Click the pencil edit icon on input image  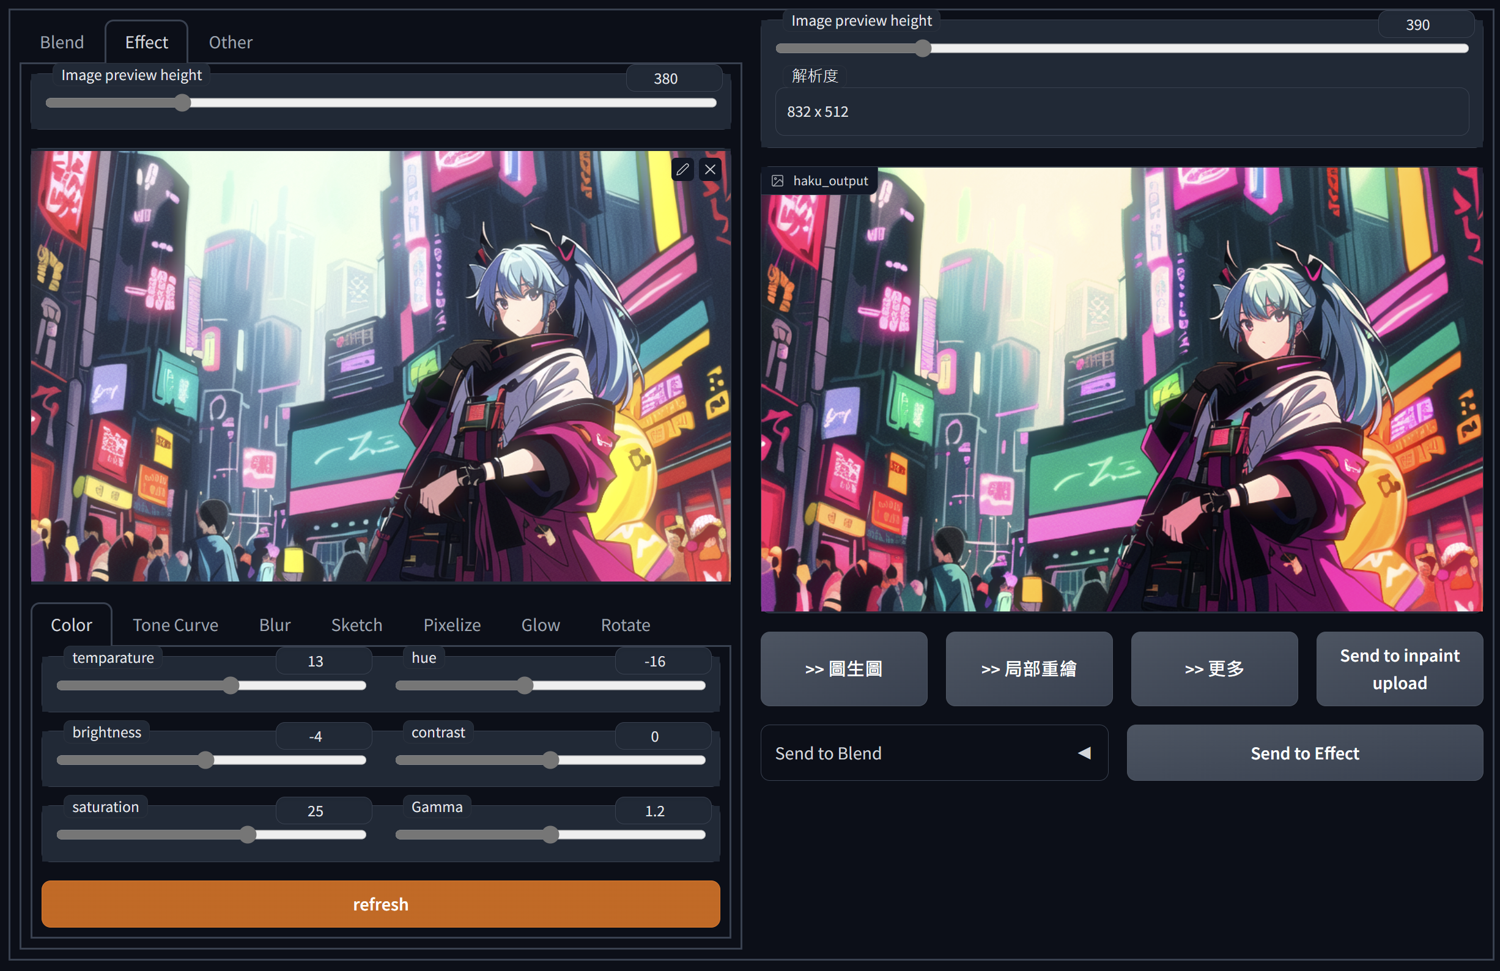click(682, 169)
